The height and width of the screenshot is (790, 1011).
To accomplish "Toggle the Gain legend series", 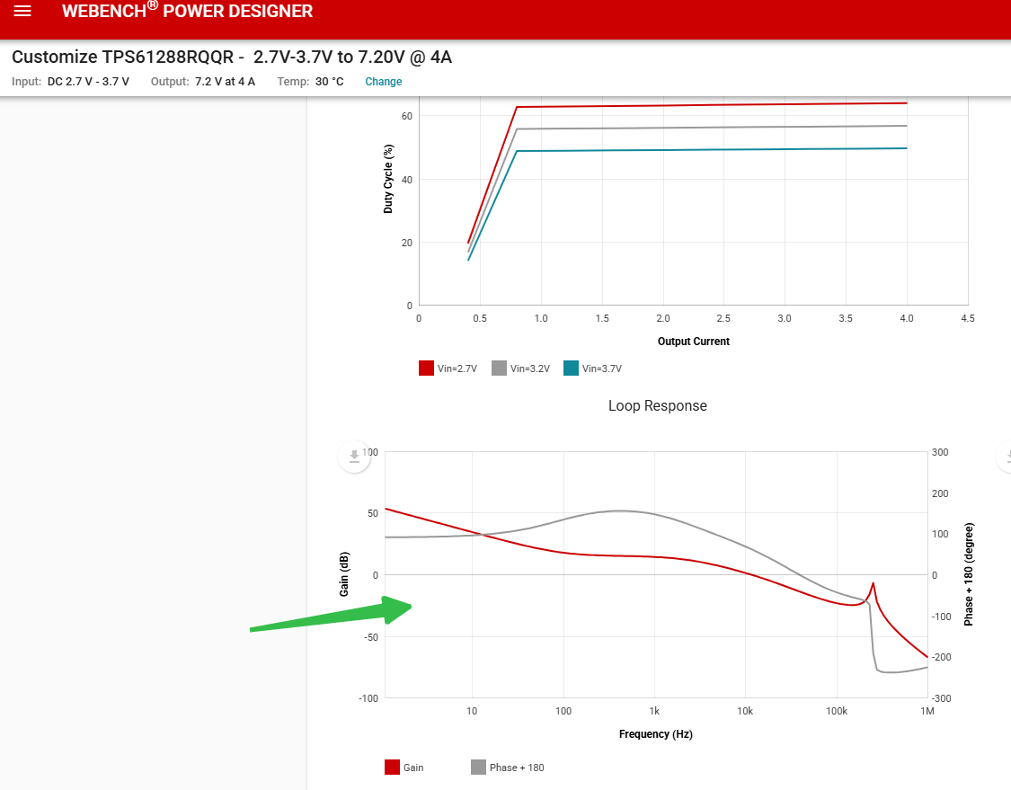I will click(x=404, y=768).
